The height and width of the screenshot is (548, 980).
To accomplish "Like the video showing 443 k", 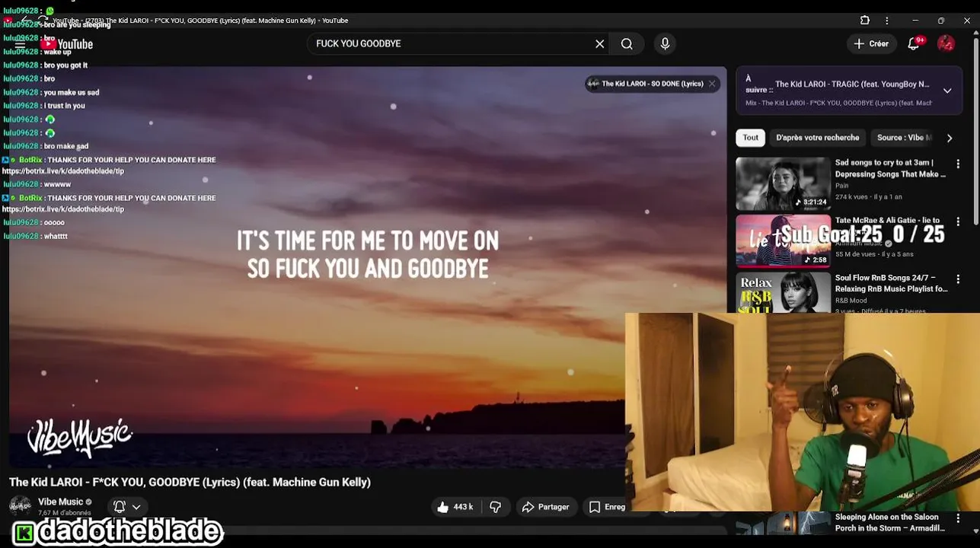I will click(x=455, y=507).
